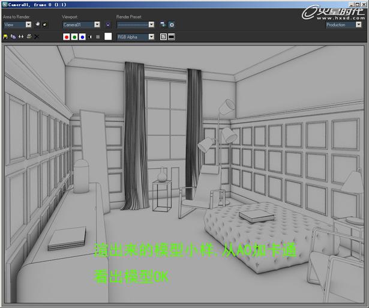Toggle the monochrome display button
369x308 pixels.
(98, 37)
